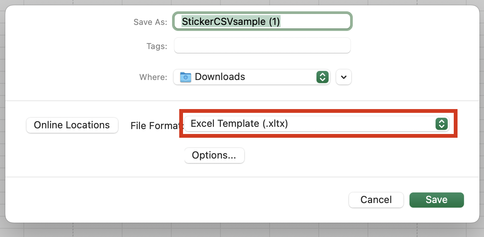484x237 pixels.
Task: Select the highlighted StickerCSVsample (1) text
Action: 231,22
